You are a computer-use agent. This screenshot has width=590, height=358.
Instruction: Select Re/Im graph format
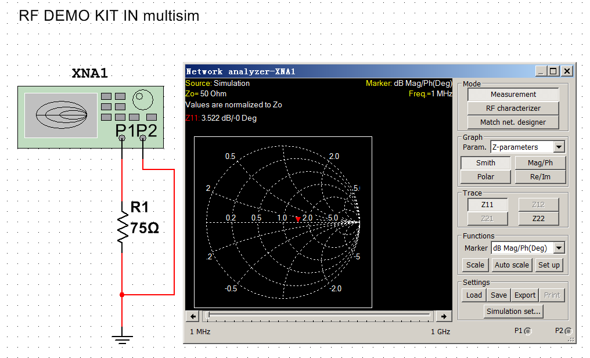coord(540,177)
